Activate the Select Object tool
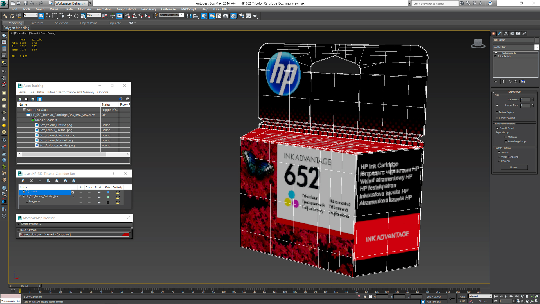This screenshot has height=304, width=540. [x=41, y=16]
